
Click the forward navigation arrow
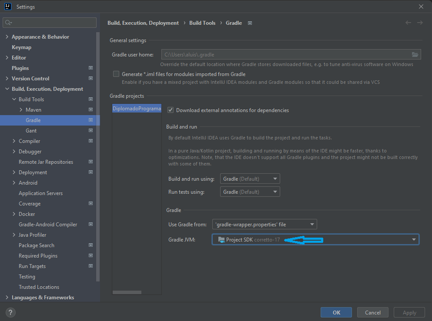pyautogui.click(x=420, y=23)
